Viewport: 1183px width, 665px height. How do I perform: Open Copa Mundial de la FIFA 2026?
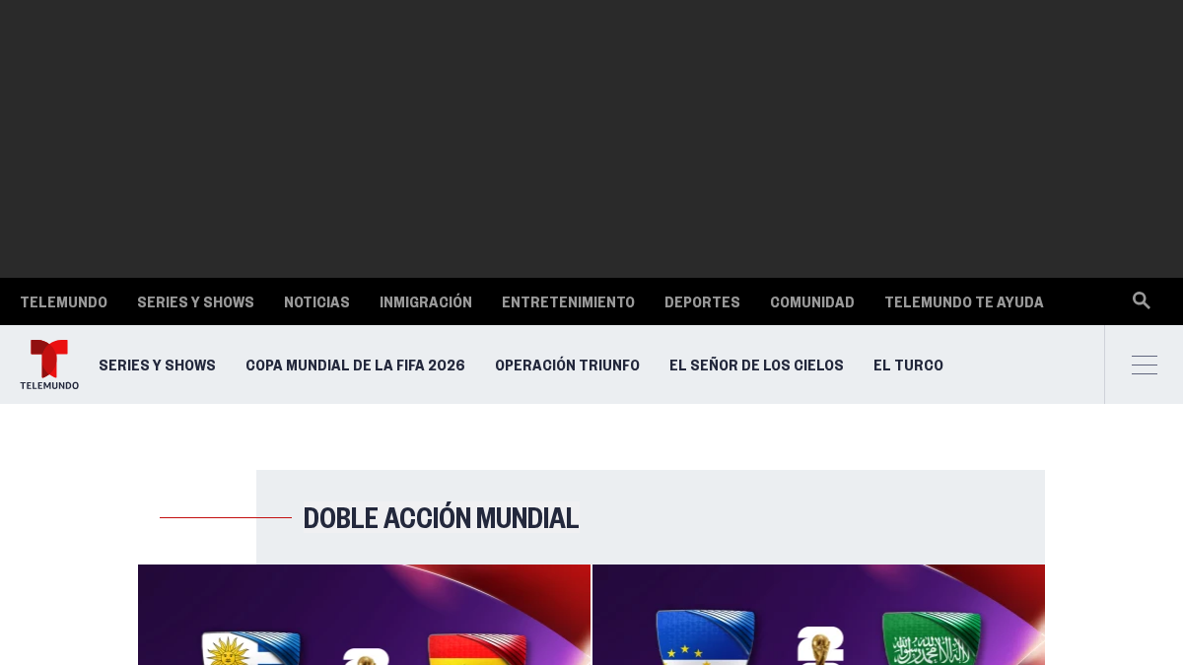click(x=355, y=366)
